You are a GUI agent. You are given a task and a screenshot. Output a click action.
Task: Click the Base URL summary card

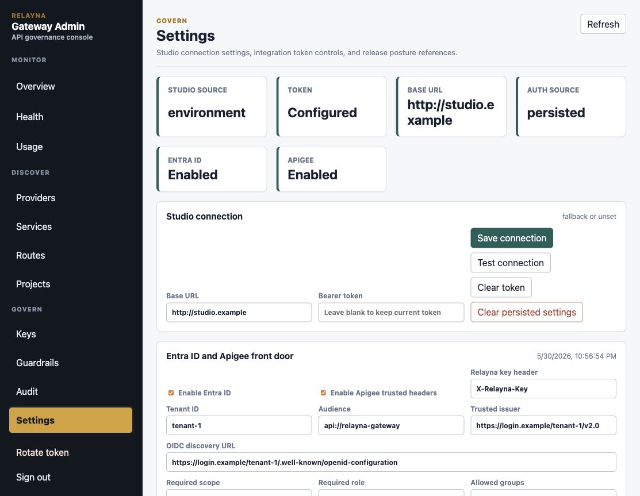pyautogui.click(x=451, y=106)
